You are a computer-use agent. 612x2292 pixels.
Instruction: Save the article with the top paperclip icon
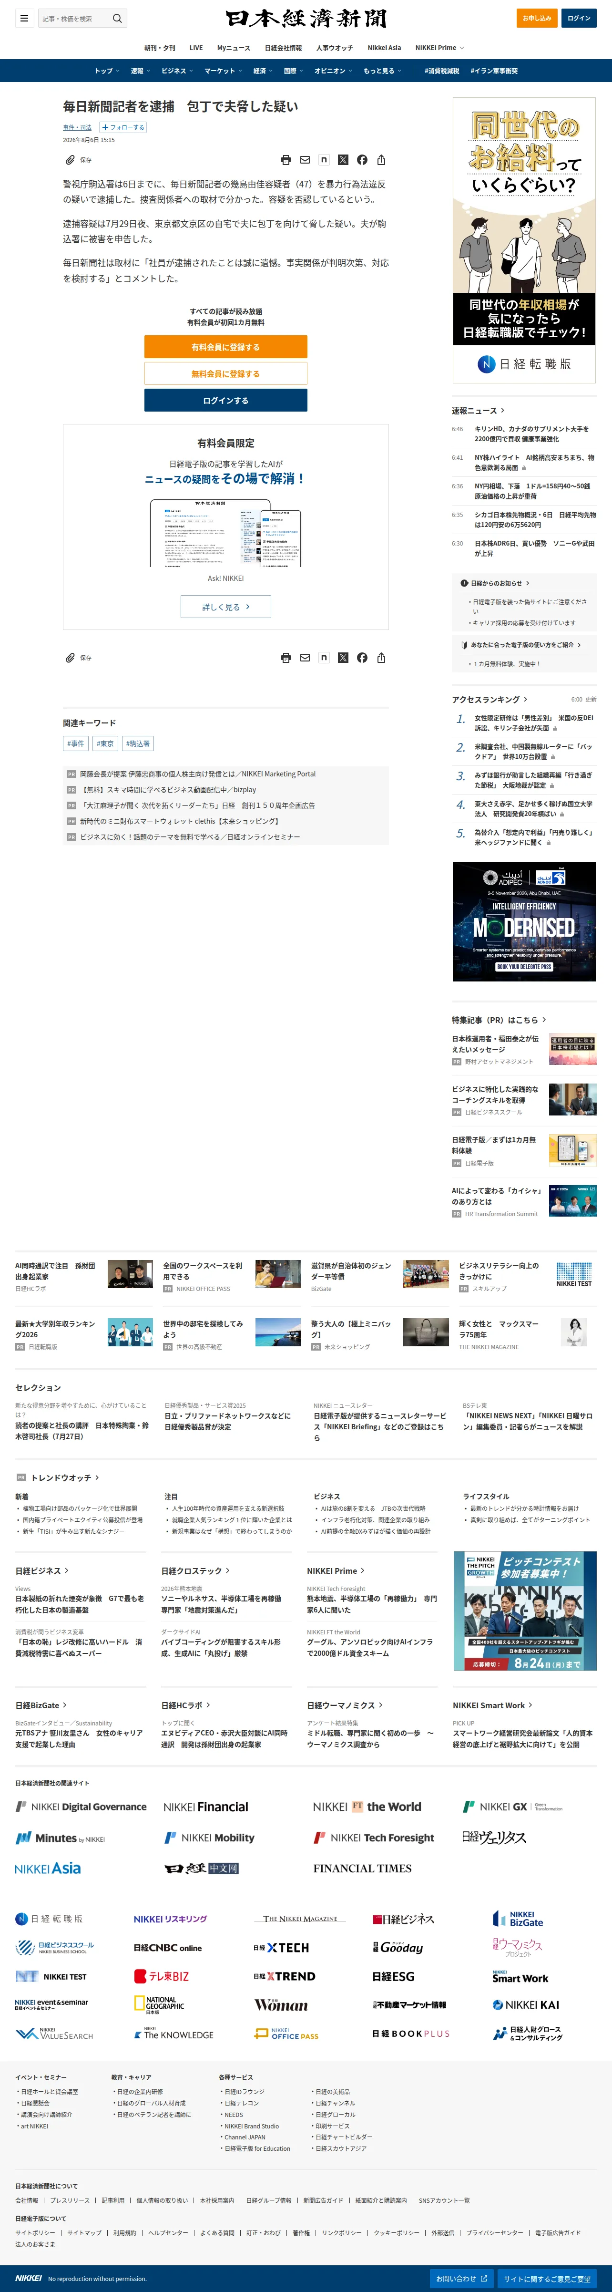(x=70, y=160)
